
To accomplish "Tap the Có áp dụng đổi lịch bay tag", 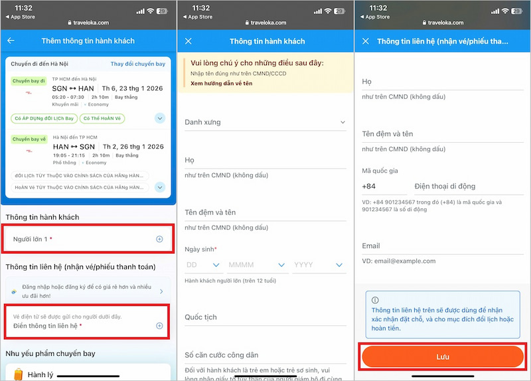I will (x=44, y=118).
